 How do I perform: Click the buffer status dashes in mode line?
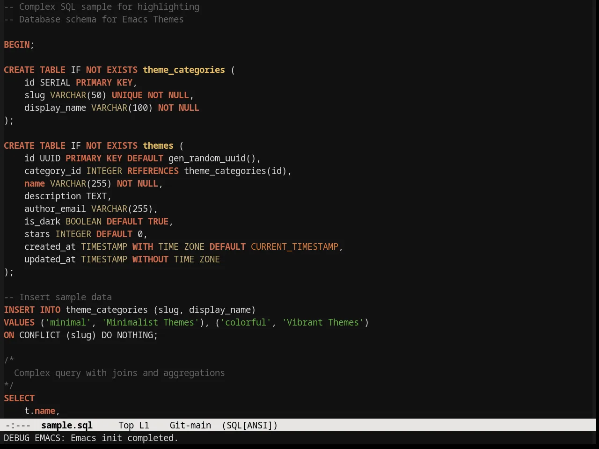click(18, 425)
